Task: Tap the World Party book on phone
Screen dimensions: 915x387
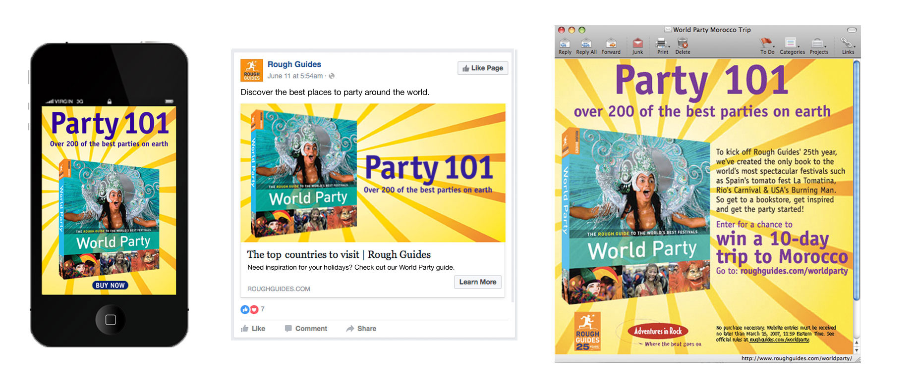Action: click(x=110, y=219)
